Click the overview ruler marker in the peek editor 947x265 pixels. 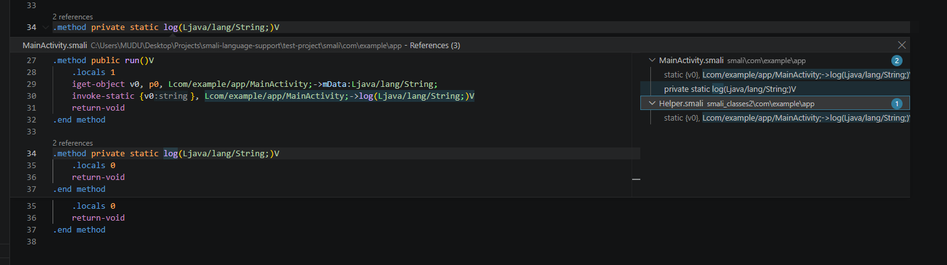[x=636, y=179]
